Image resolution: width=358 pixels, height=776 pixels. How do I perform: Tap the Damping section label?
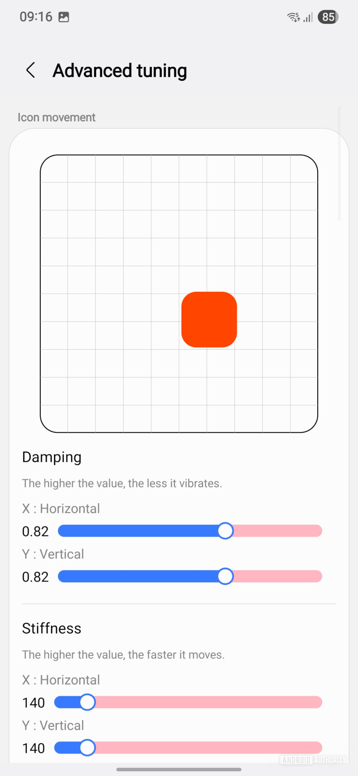click(52, 457)
